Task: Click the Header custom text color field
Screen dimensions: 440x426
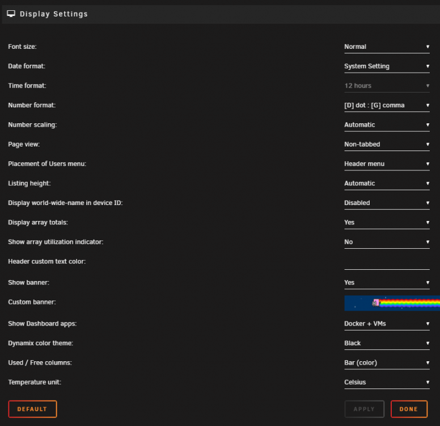Action: tap(387, 262)
